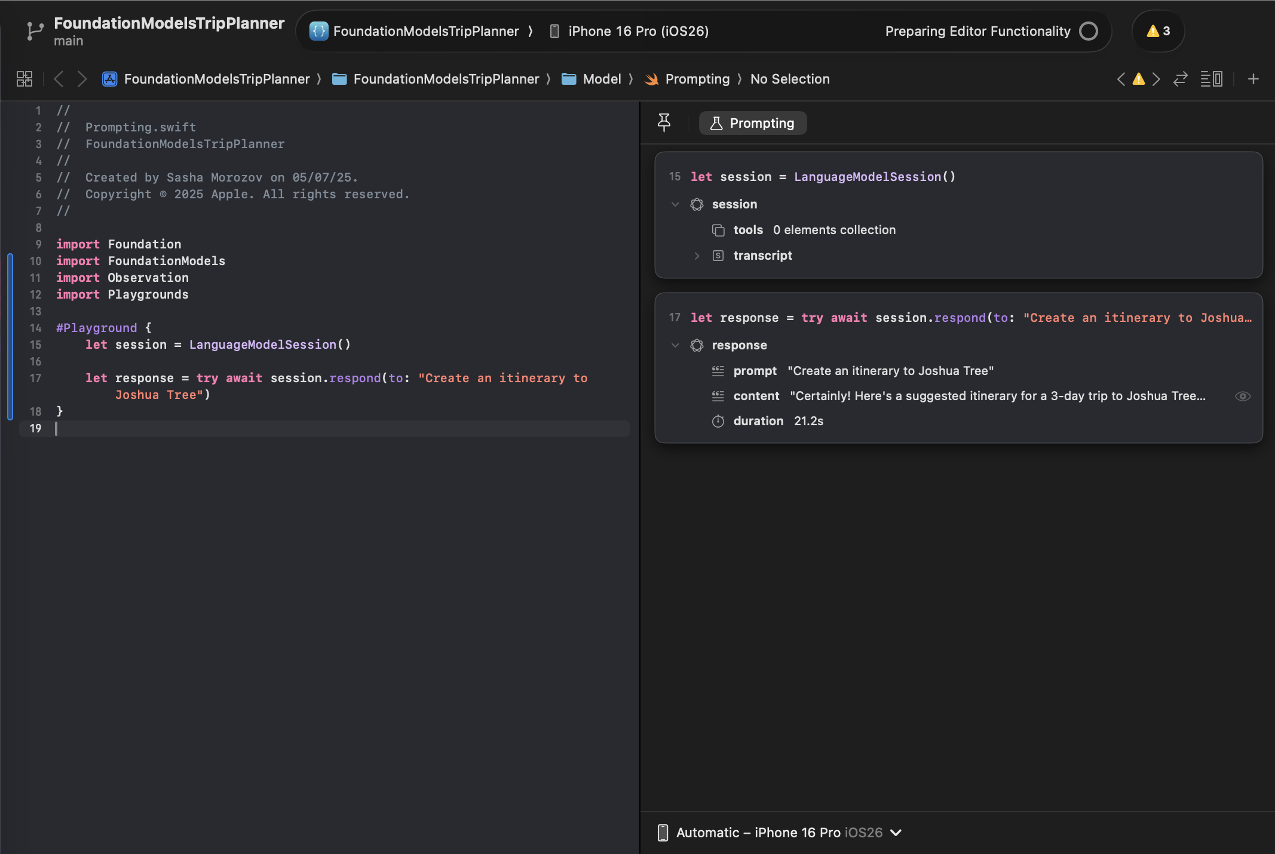This screenshot has width=1275, height=854.
Task: Open the Automatic iPhone 16 Pro device dropdown
Action: (x=780, y=833)
